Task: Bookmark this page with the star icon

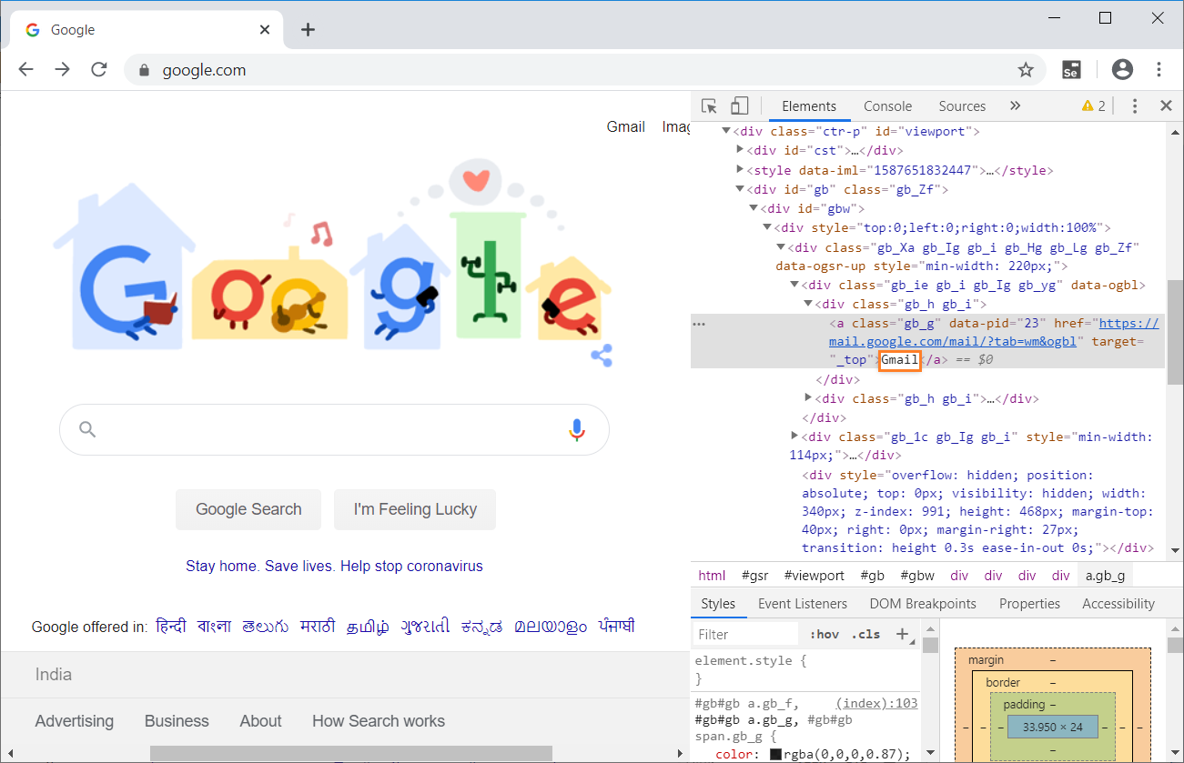Action: pyautogui.click(x=1026, y=70)
